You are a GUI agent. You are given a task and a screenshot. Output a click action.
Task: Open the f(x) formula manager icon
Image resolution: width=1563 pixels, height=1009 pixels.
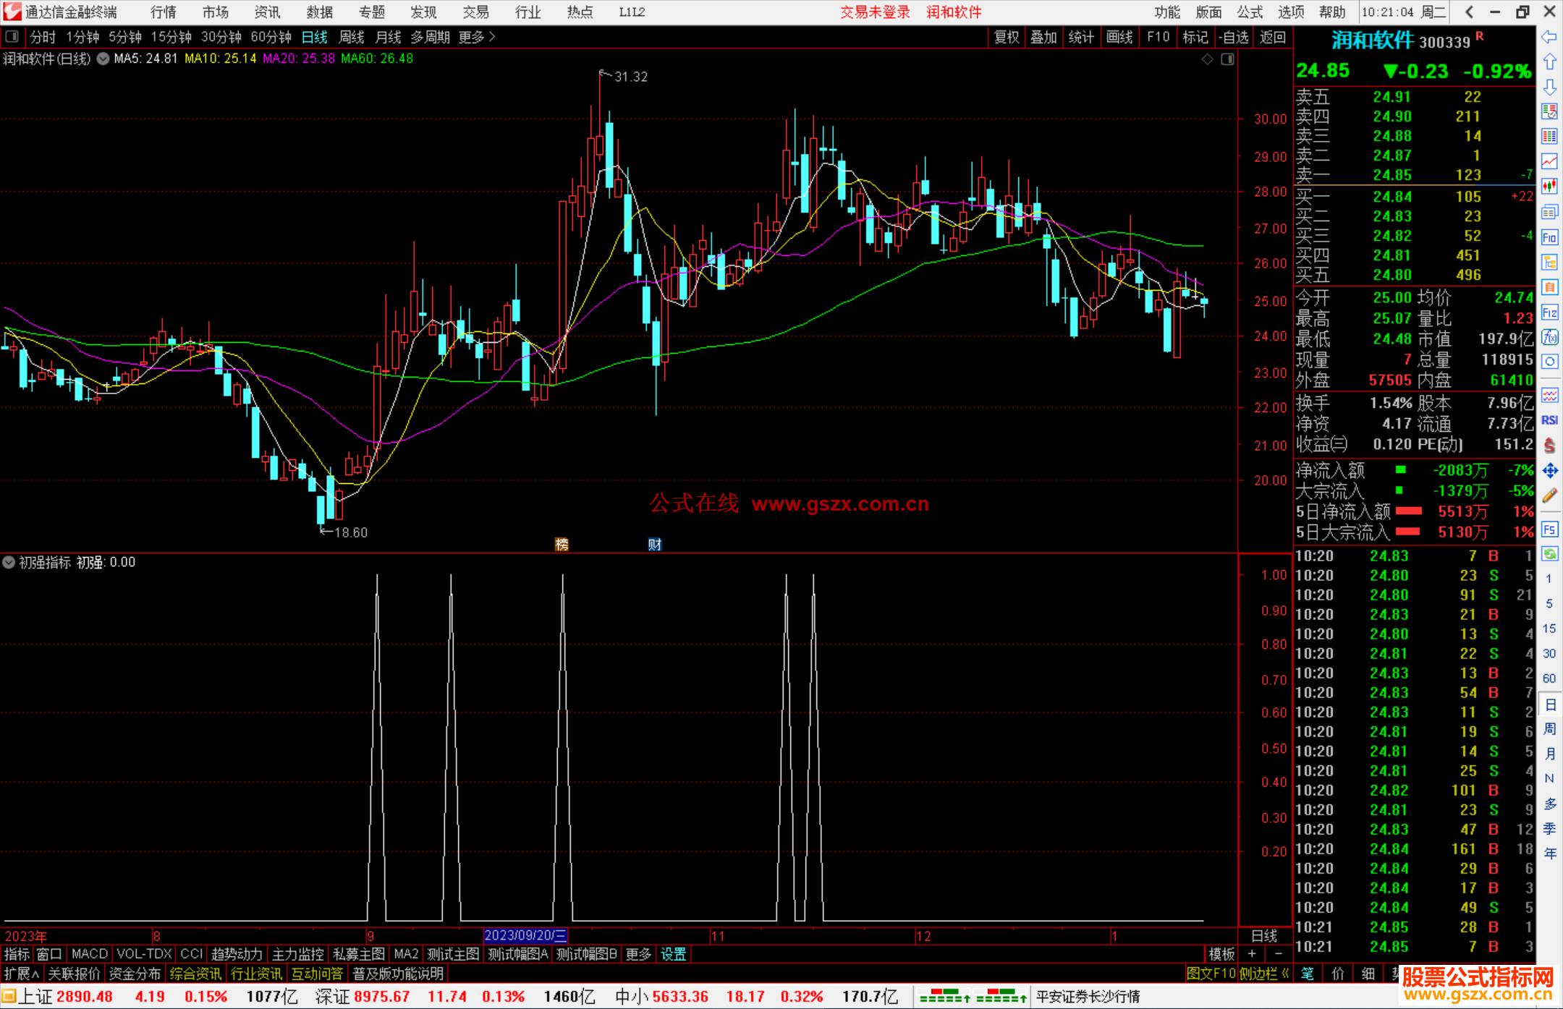tap(1549, 337)
